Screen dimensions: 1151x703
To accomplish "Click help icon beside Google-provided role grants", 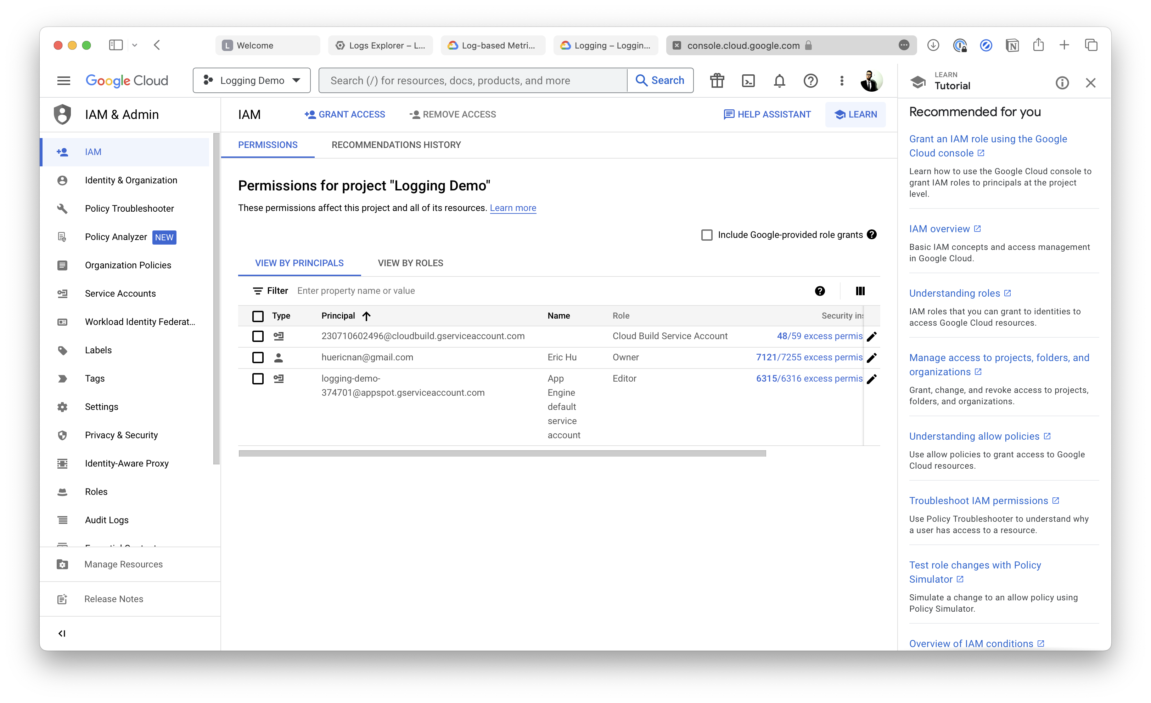I will (x=872, y=235).
